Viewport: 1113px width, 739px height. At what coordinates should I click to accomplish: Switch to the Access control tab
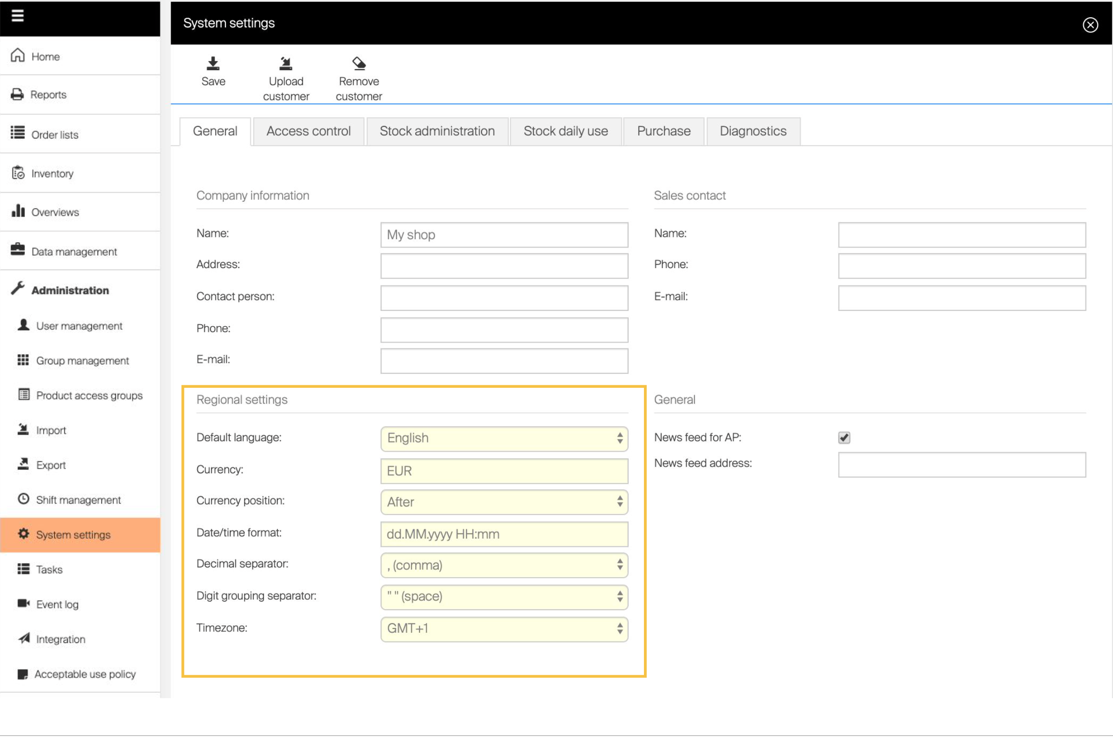click(309, 131)
